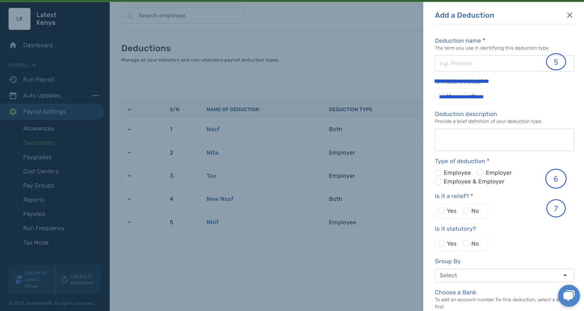Click the employee search magnifier icon
This screenshot has height=311, width=584.
130,15
